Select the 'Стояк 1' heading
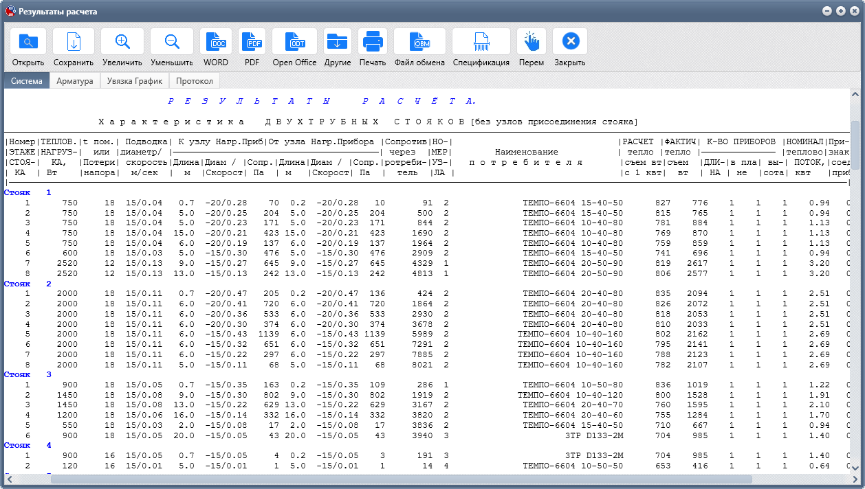 pyautogui.click(x=28, y=192)
